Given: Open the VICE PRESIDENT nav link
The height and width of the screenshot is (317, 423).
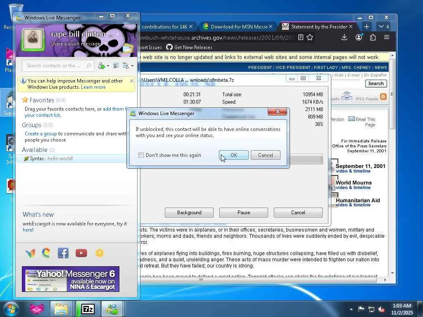Looking at the screenshot, I should 293,68.
